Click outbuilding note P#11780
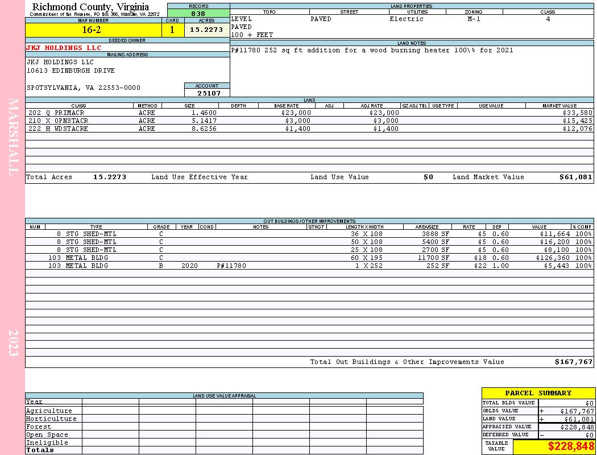 (231, 266)
